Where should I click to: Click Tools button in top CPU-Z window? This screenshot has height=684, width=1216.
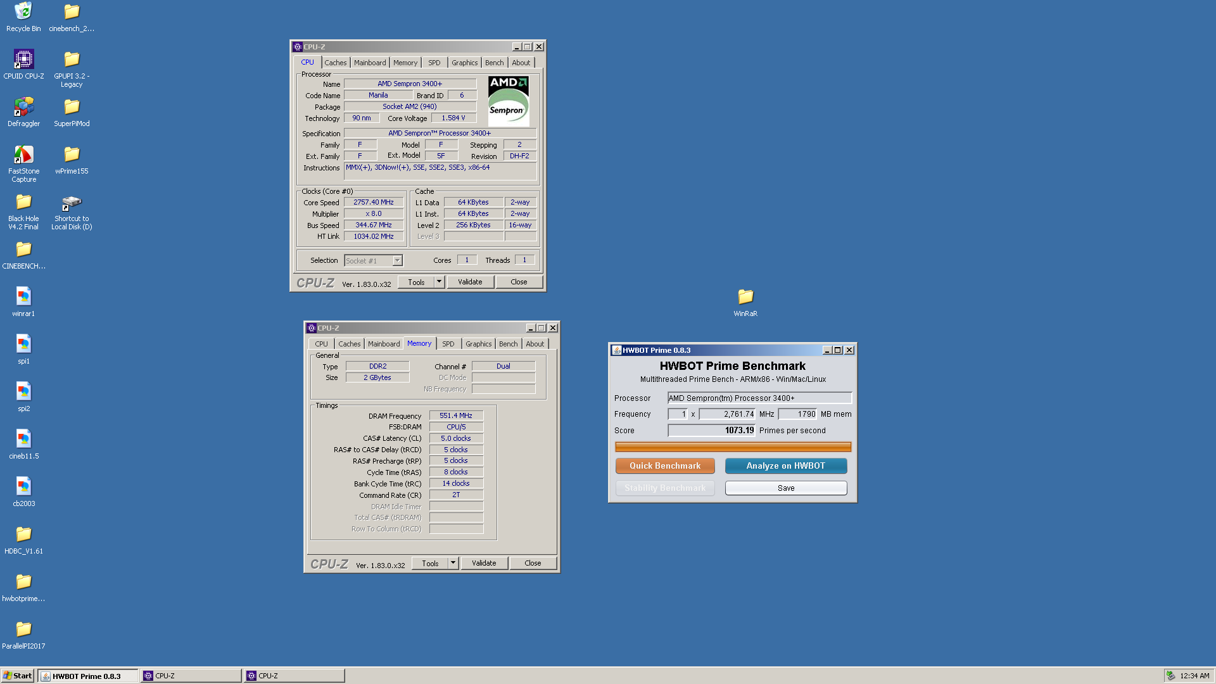click(x=416, y=282)
